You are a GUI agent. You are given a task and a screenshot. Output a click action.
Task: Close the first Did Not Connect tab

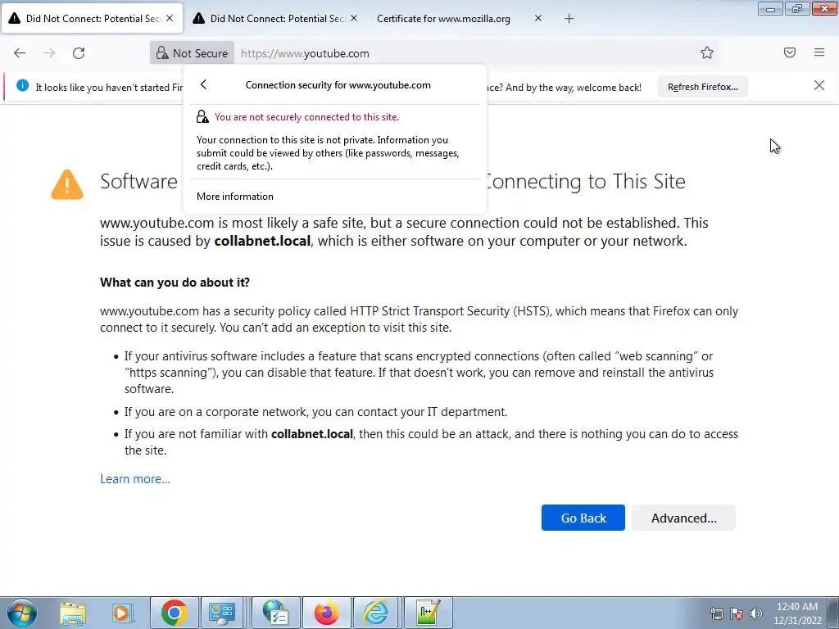[170, 18]
